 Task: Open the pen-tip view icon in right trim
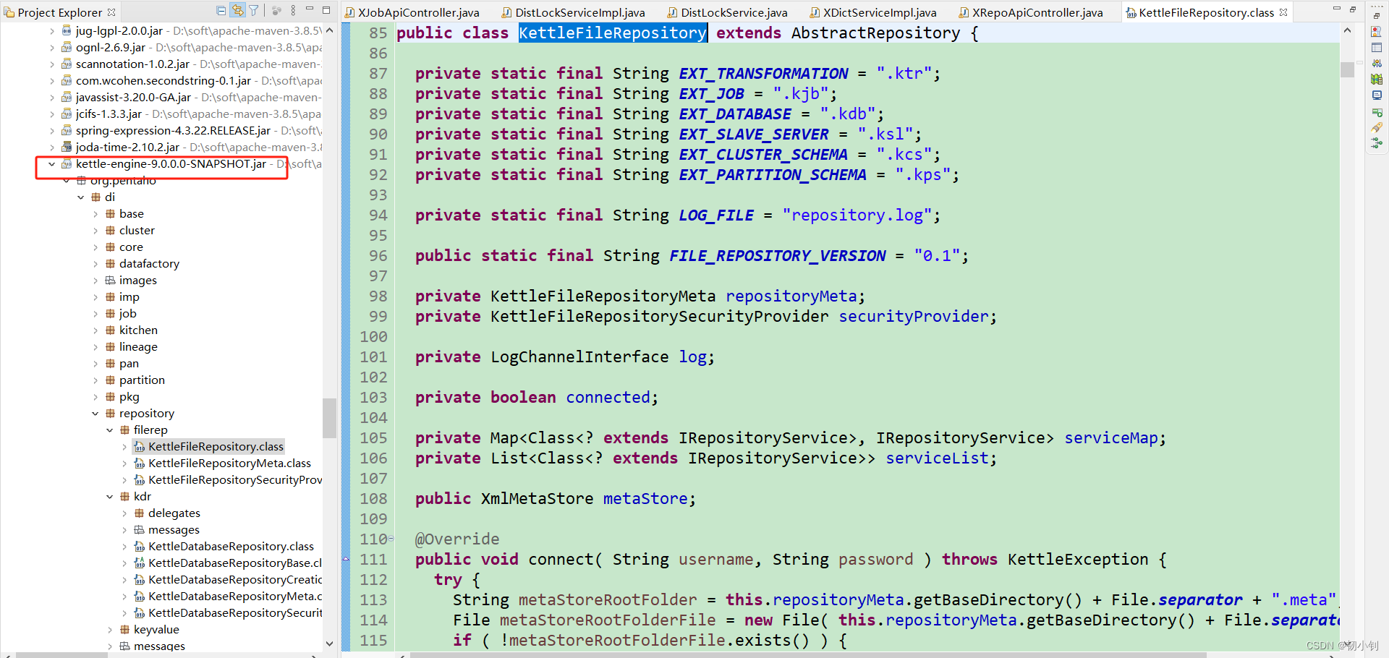(x=1377, y=128)
